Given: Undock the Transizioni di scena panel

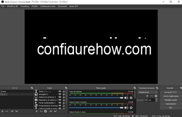Looking at the screenshot, I should pyautogui.click(x=157, y=88).
